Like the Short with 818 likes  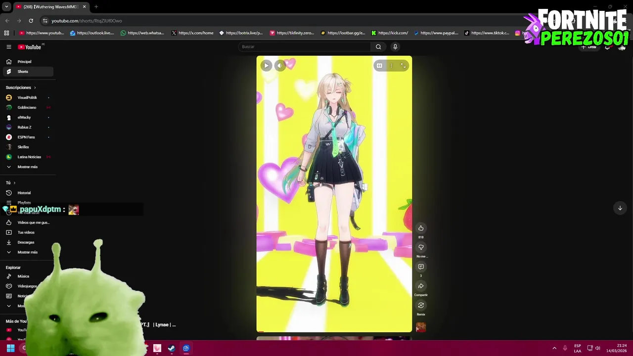(x=421, y=228)
